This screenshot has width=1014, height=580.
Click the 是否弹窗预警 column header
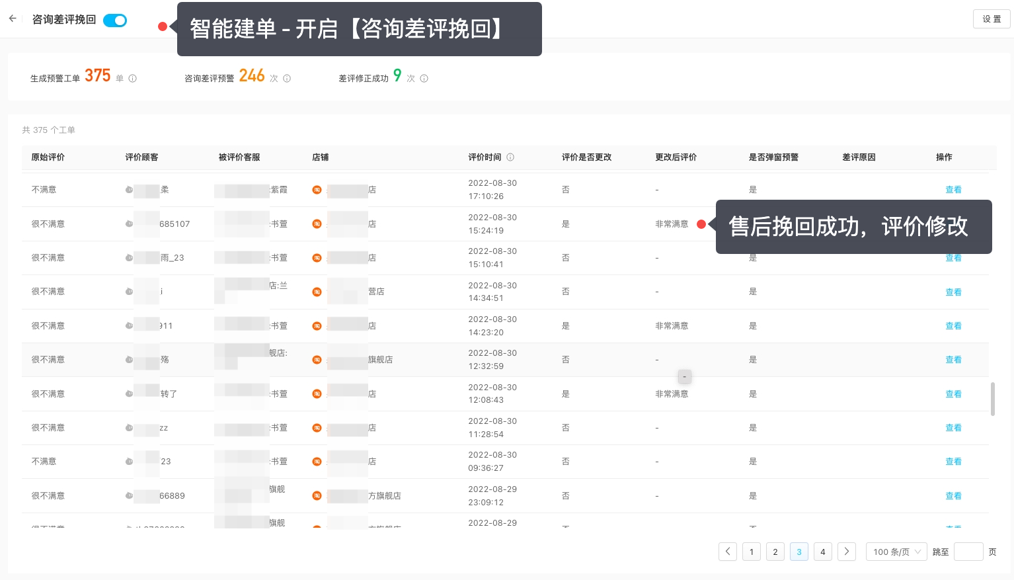774,157
